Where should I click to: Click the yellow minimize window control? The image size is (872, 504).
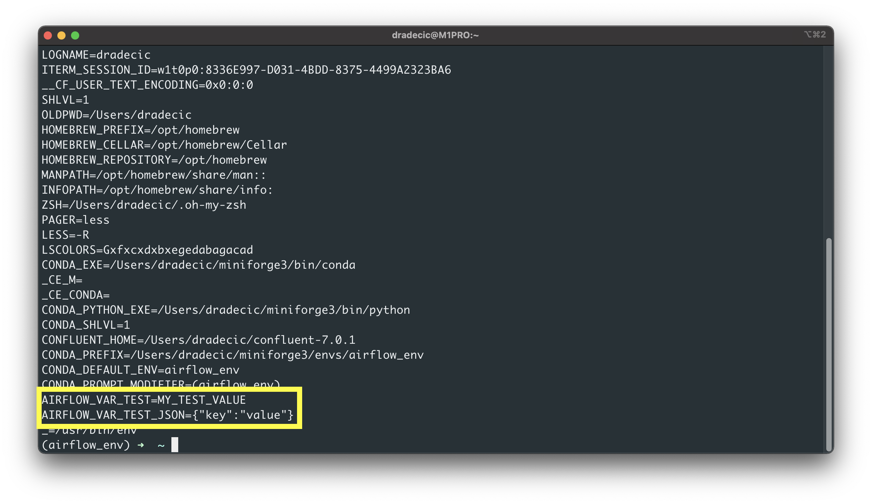(61, 35)
